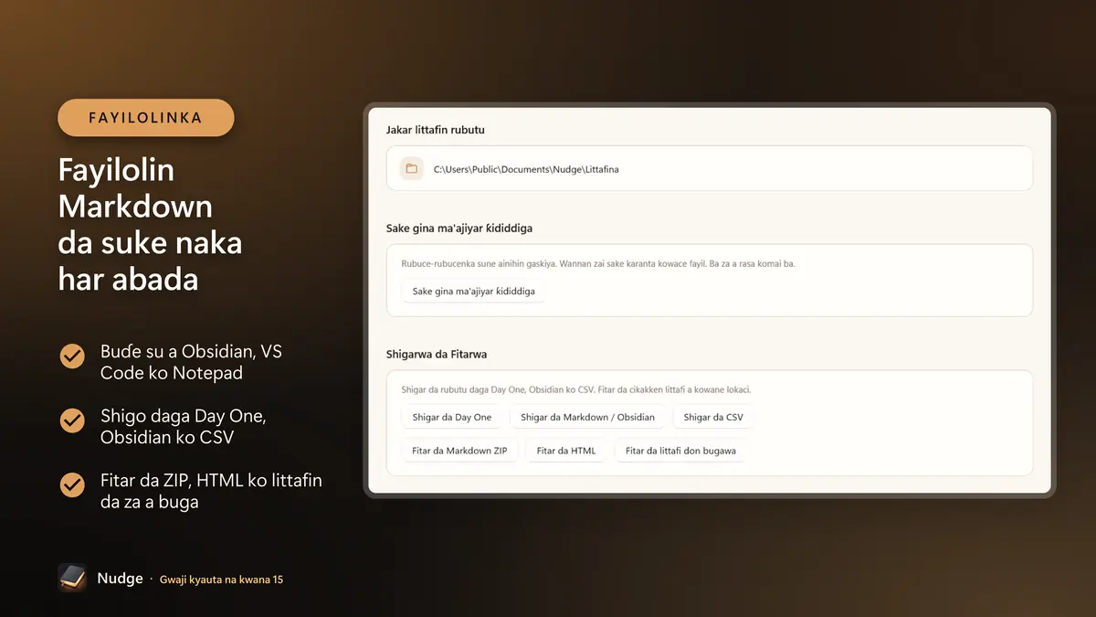
Task: Click the Nudge book app icon
Action: 72,578
